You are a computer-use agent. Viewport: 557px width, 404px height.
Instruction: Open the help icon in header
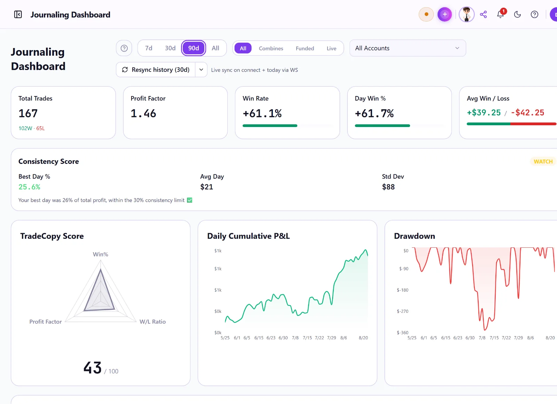click(x=534, y=14)
